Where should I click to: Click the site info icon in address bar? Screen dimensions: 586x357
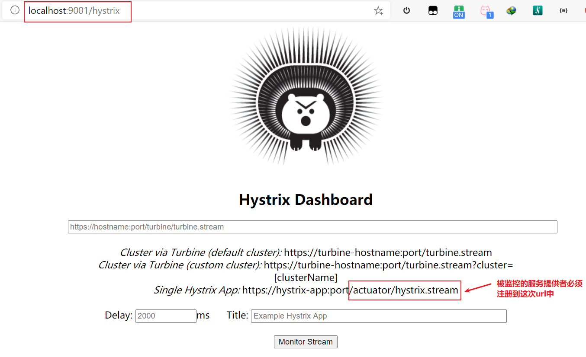point(15,10)
